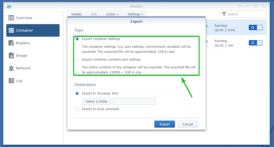Image resolution: width=274 pixels, height=147 pixels.
Task: Expand the Settings dropdown menu
Action: click(x=135, y=14)
